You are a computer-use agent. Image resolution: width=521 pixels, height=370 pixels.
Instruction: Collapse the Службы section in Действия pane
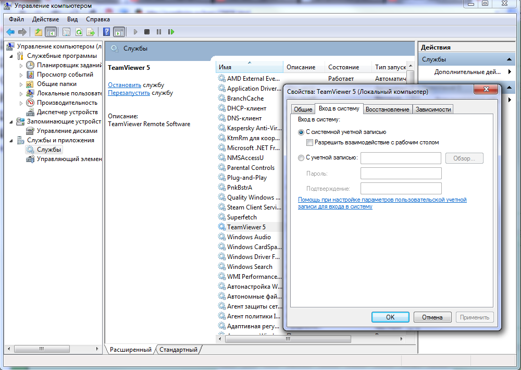pos(509,59)
